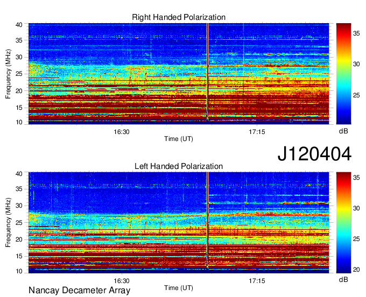Click 17:15 tick of Right Handed plot
The width and height of the screenshot is (366, 297).
[x=257, y=132]
